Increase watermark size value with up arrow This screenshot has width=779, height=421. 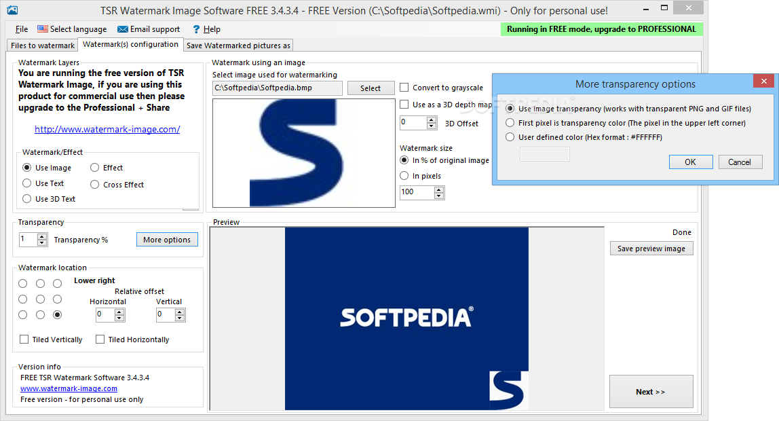pos(438,189)
